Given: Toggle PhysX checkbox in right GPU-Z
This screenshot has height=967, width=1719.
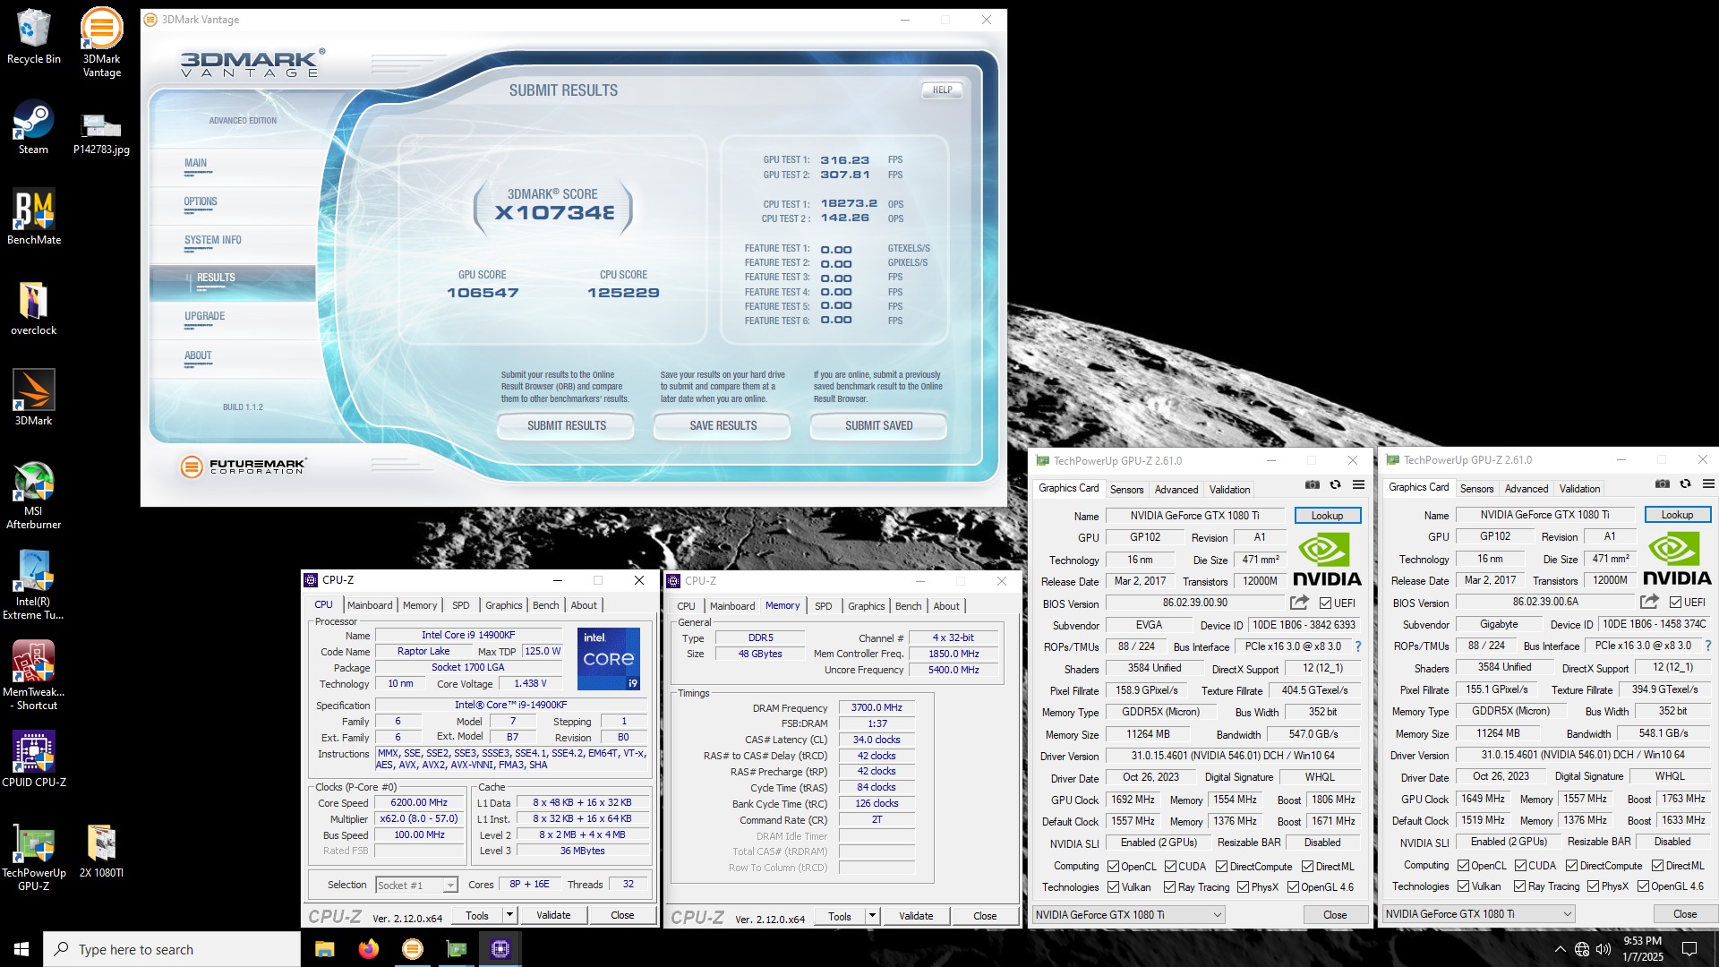Looking at the screenshot, I should click(x=1593, y=886).
